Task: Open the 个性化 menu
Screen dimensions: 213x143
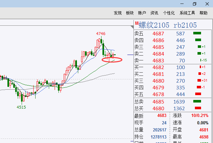Action: pyautogui.click(x=169, y=13)
